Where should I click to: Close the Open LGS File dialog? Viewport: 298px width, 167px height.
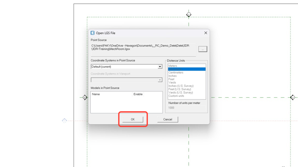(206, 33)
